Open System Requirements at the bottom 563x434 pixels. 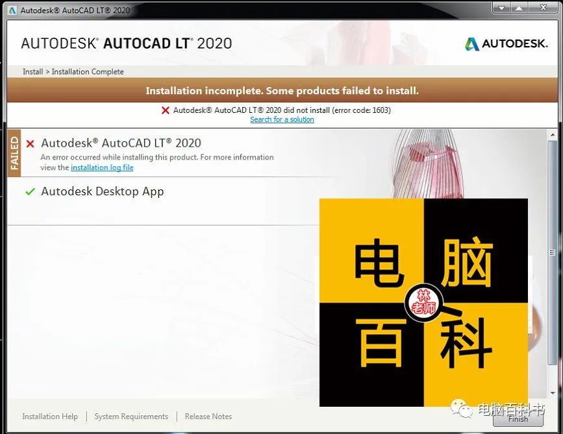(131, 416)
